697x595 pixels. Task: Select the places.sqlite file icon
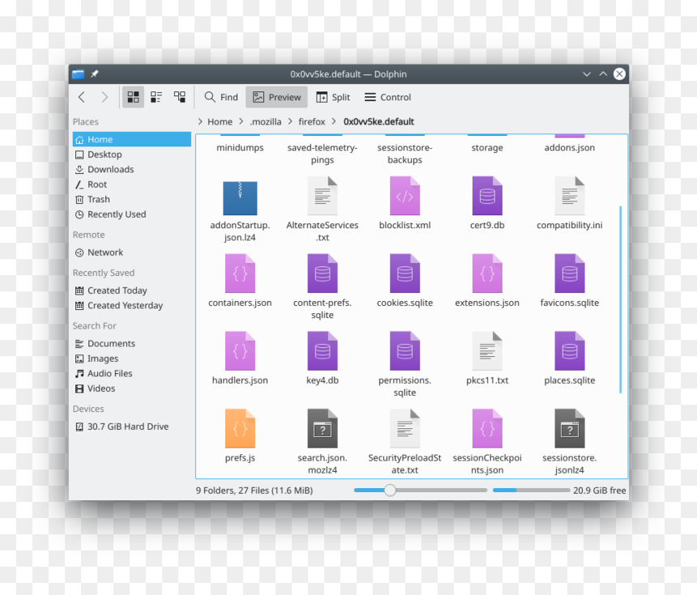click(x=570, y=351)
